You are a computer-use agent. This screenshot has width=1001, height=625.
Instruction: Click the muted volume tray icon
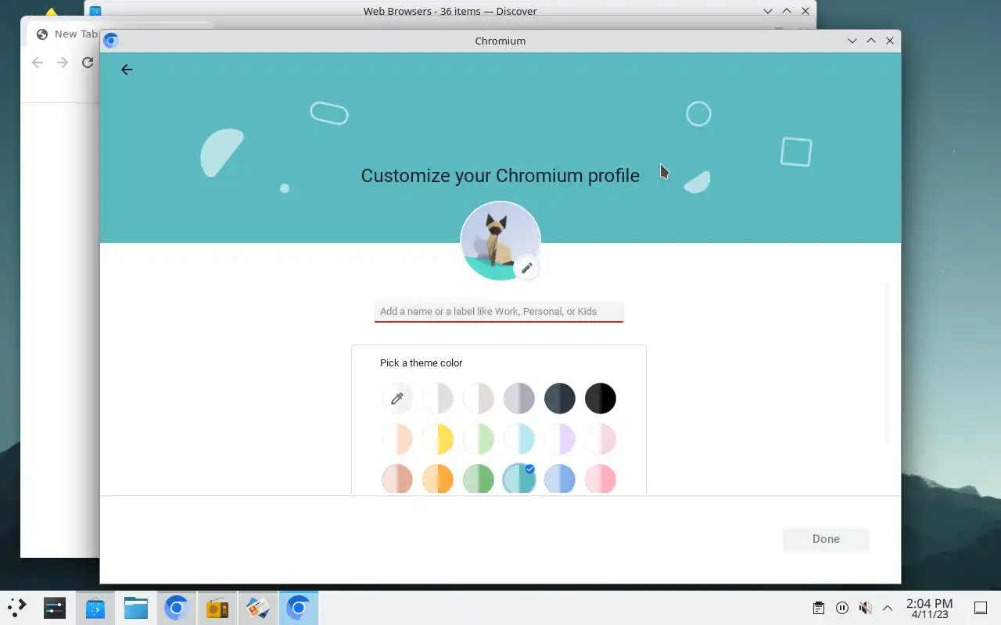(x=865, y=607)
